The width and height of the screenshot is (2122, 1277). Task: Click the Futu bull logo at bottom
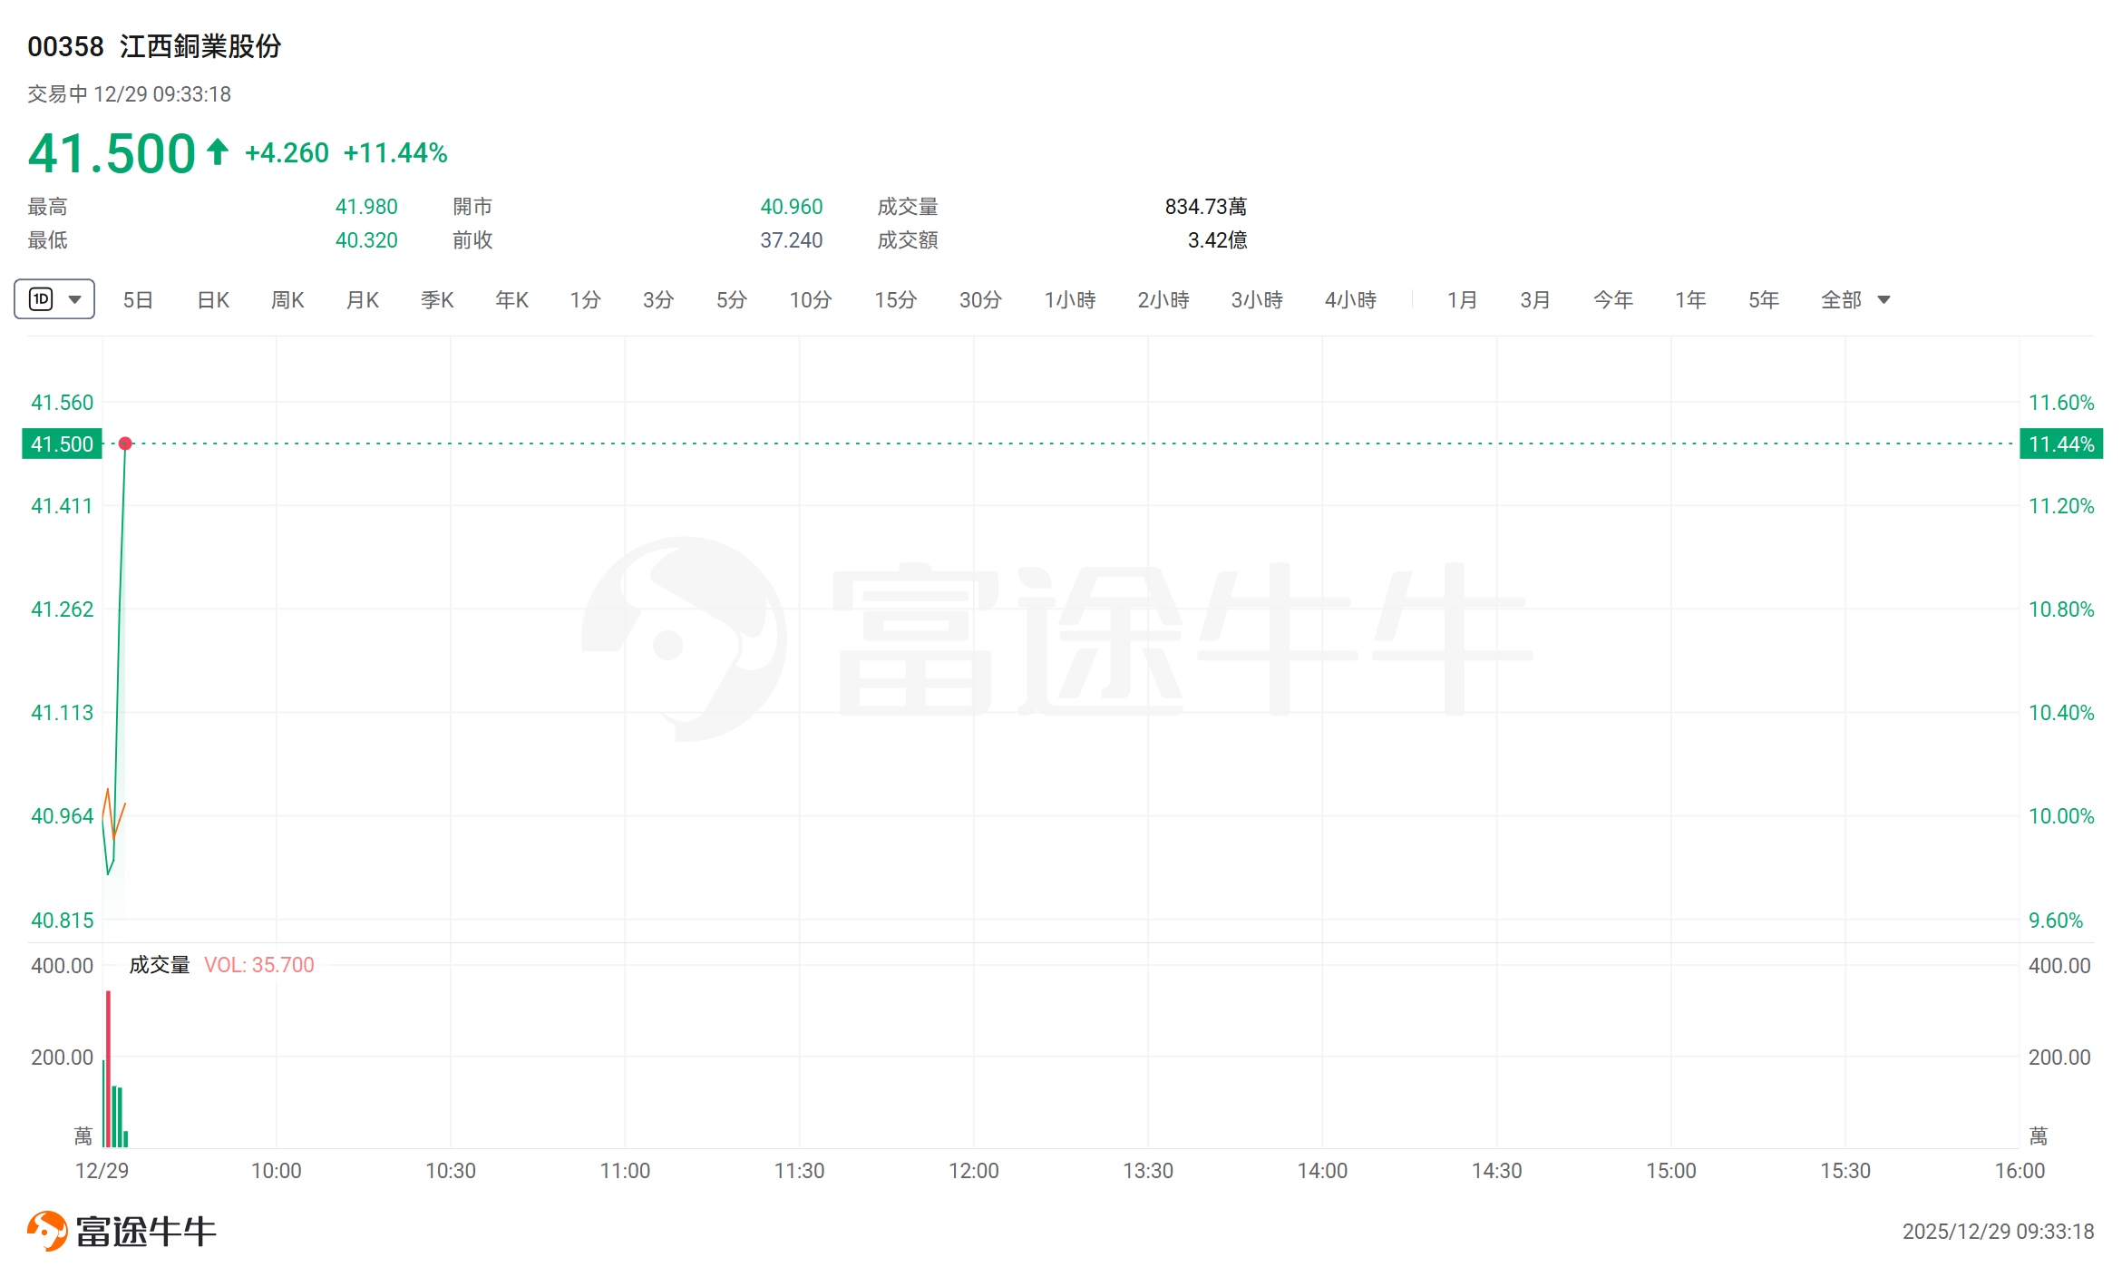click(47, 1231)
